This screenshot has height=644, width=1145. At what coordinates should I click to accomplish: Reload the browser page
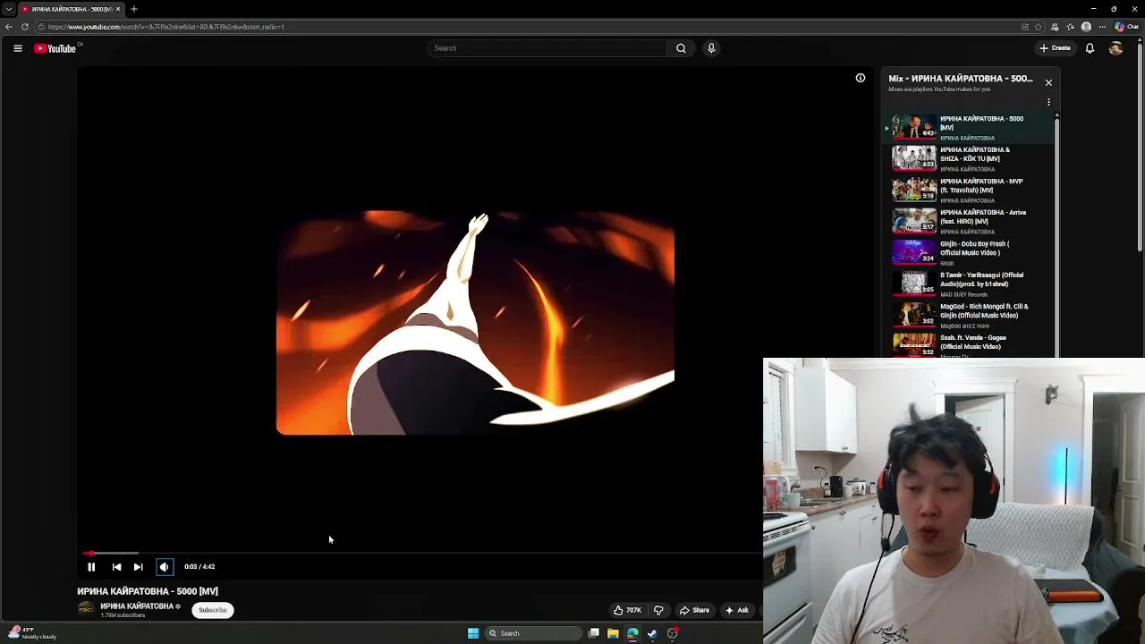click(24, 27)
